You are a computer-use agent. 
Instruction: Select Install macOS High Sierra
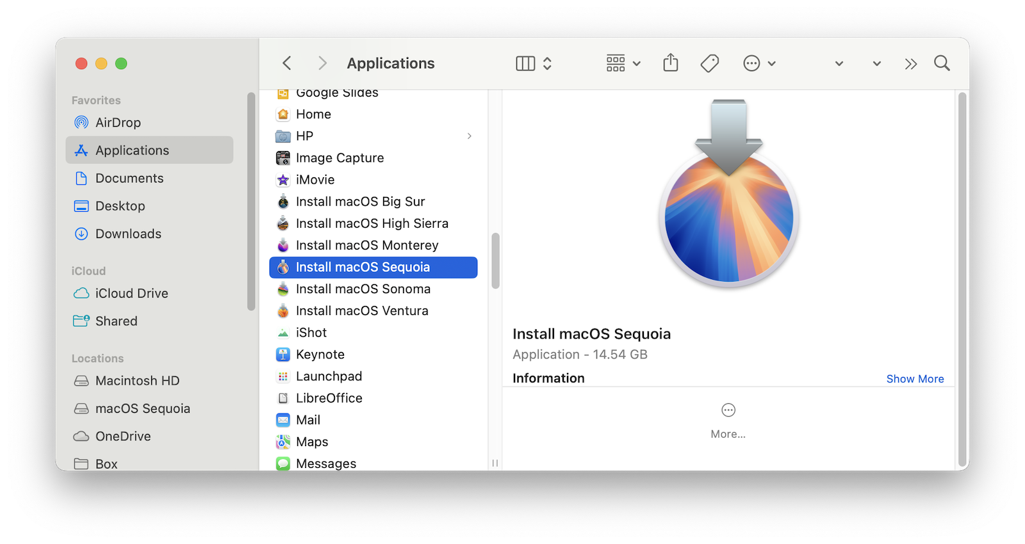coord(373,223)
